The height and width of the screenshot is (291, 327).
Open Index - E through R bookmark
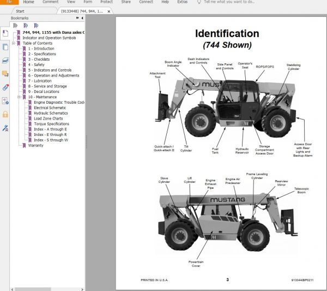point(50,135)
